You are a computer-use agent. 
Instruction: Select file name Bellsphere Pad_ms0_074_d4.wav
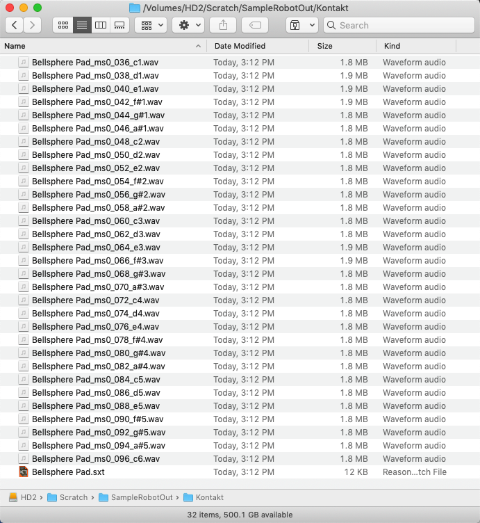pos(96,314)
